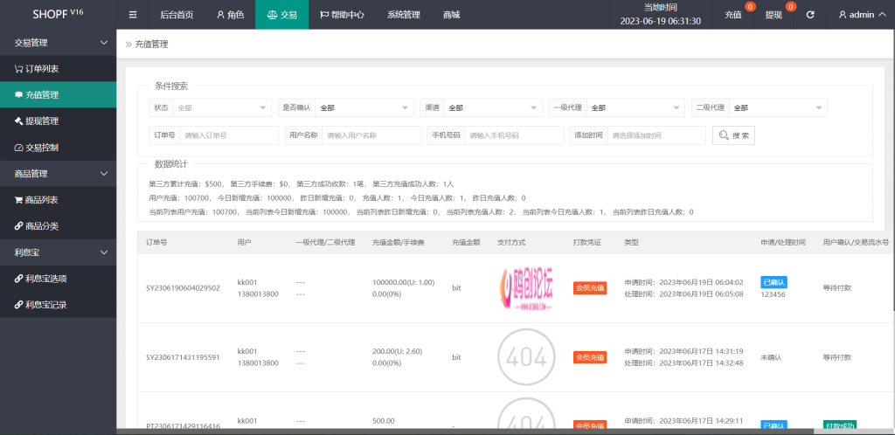Open 帮助中心 in top navigation
This screenshot has height=435, width=895.
point(342,15)
